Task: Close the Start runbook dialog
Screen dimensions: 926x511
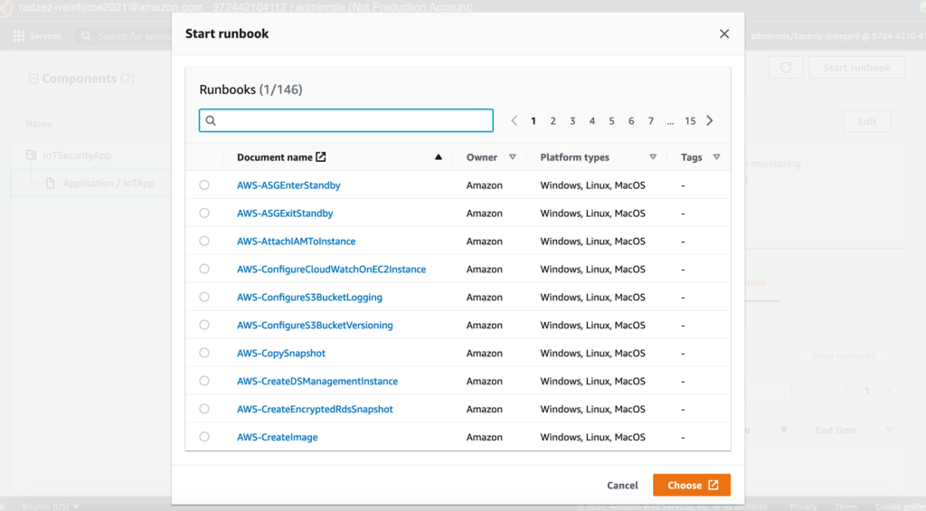Action: click(724, 34)
